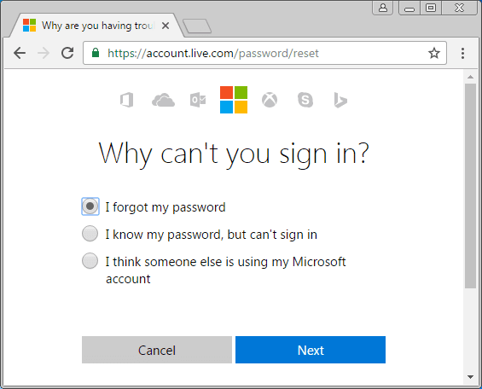
Task: Click the Xbox icon
Action: pyautogui.click(x=270, y=100)
